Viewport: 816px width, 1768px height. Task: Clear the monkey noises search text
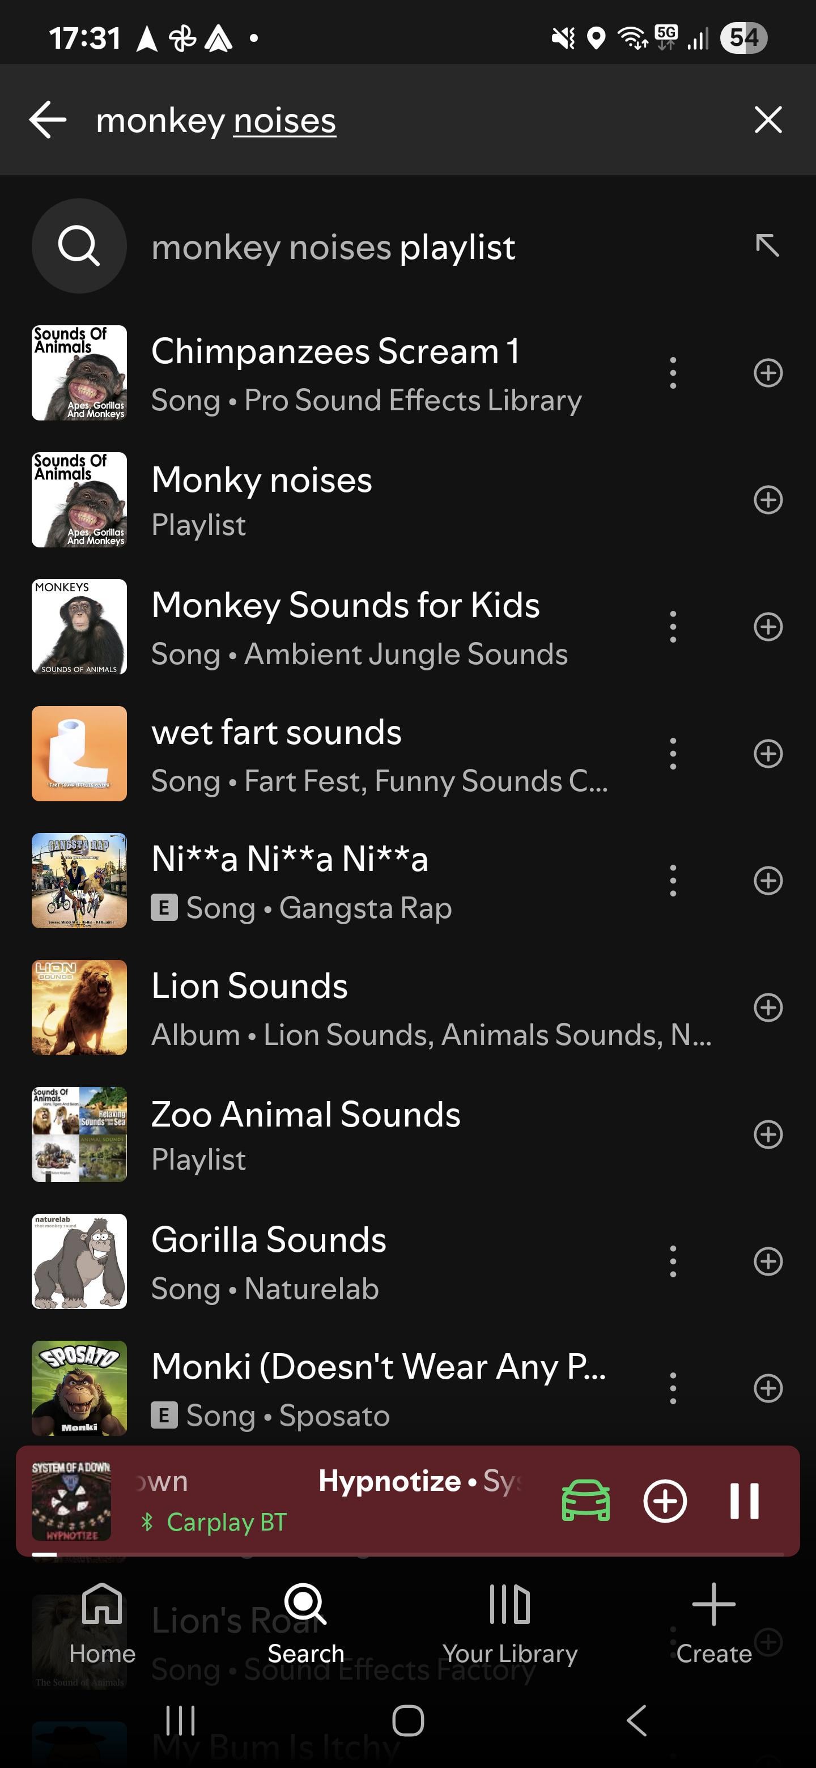(767, 120)
